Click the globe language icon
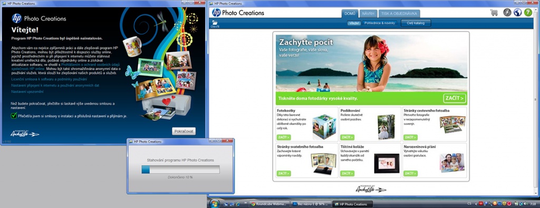Viewport: 540px width, 208px height. [x=518, y=13]
